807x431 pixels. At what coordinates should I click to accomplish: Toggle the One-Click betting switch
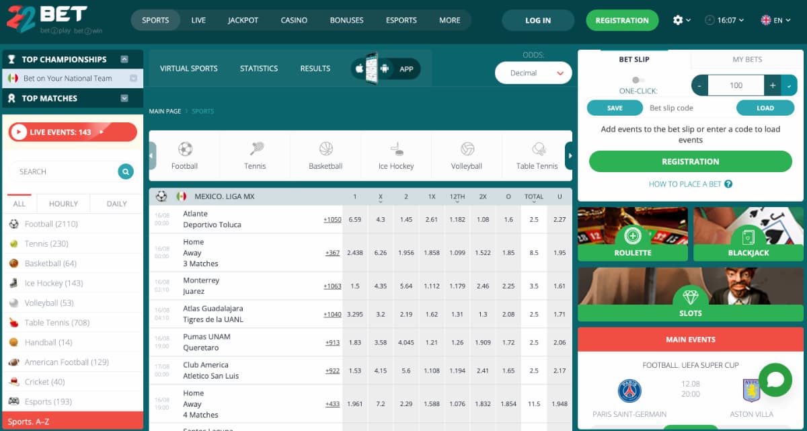[x=638, y=80]
